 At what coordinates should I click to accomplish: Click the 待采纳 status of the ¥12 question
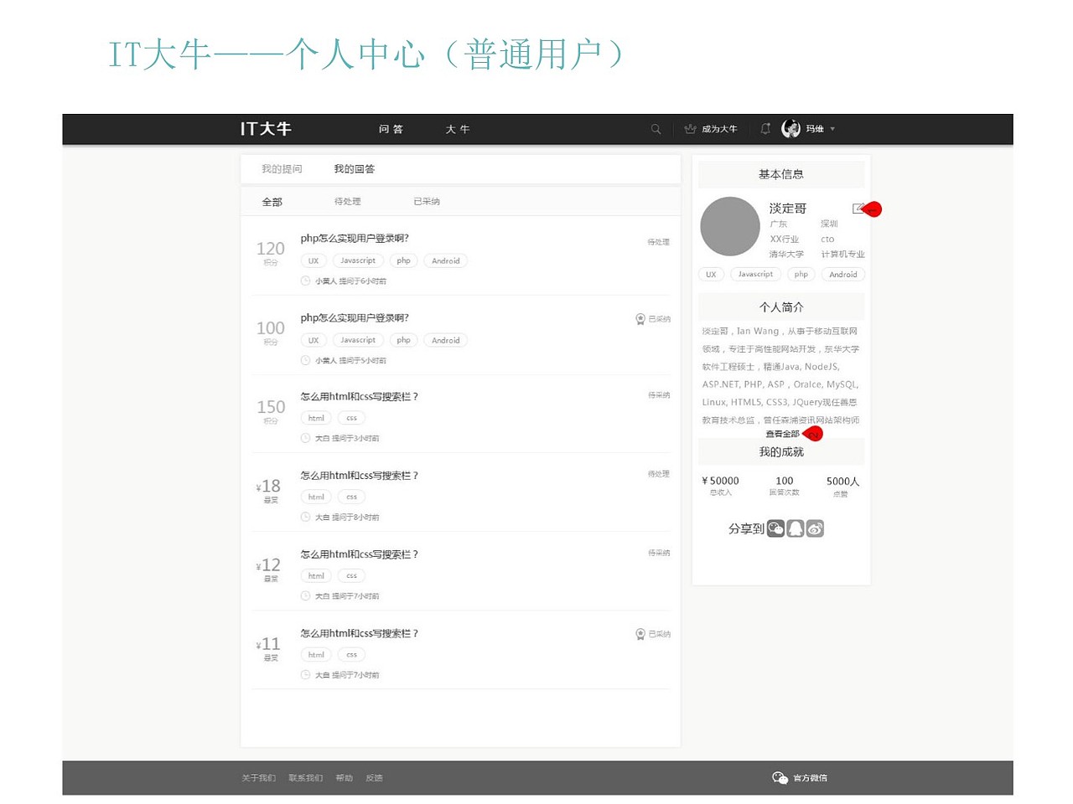coord(659,553)
